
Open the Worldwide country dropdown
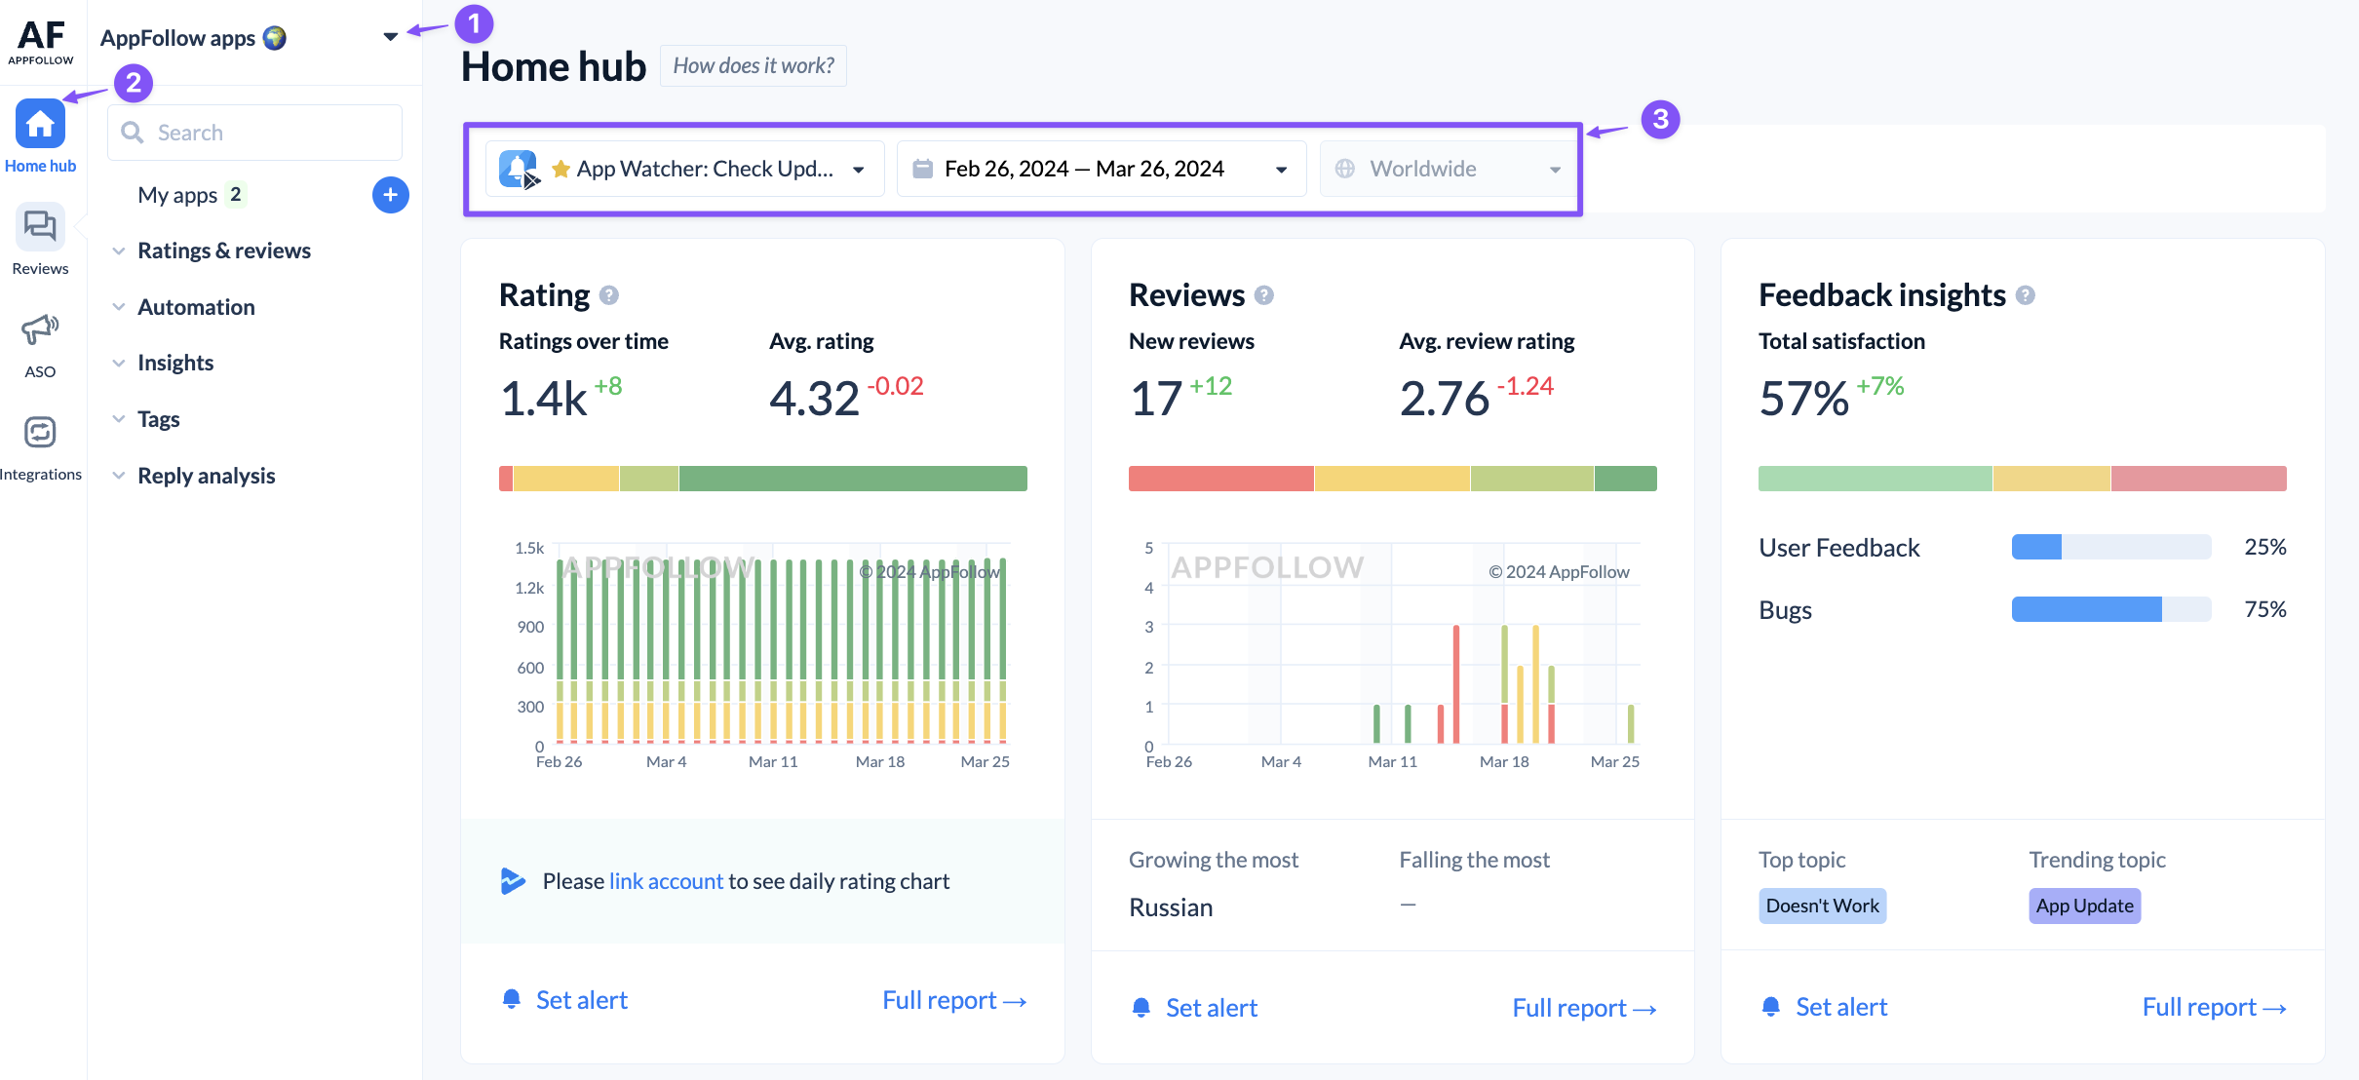(1449, 169)
